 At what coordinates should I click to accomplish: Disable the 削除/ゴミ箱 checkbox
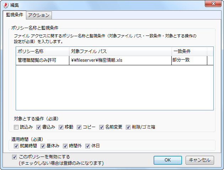[128, 127]
